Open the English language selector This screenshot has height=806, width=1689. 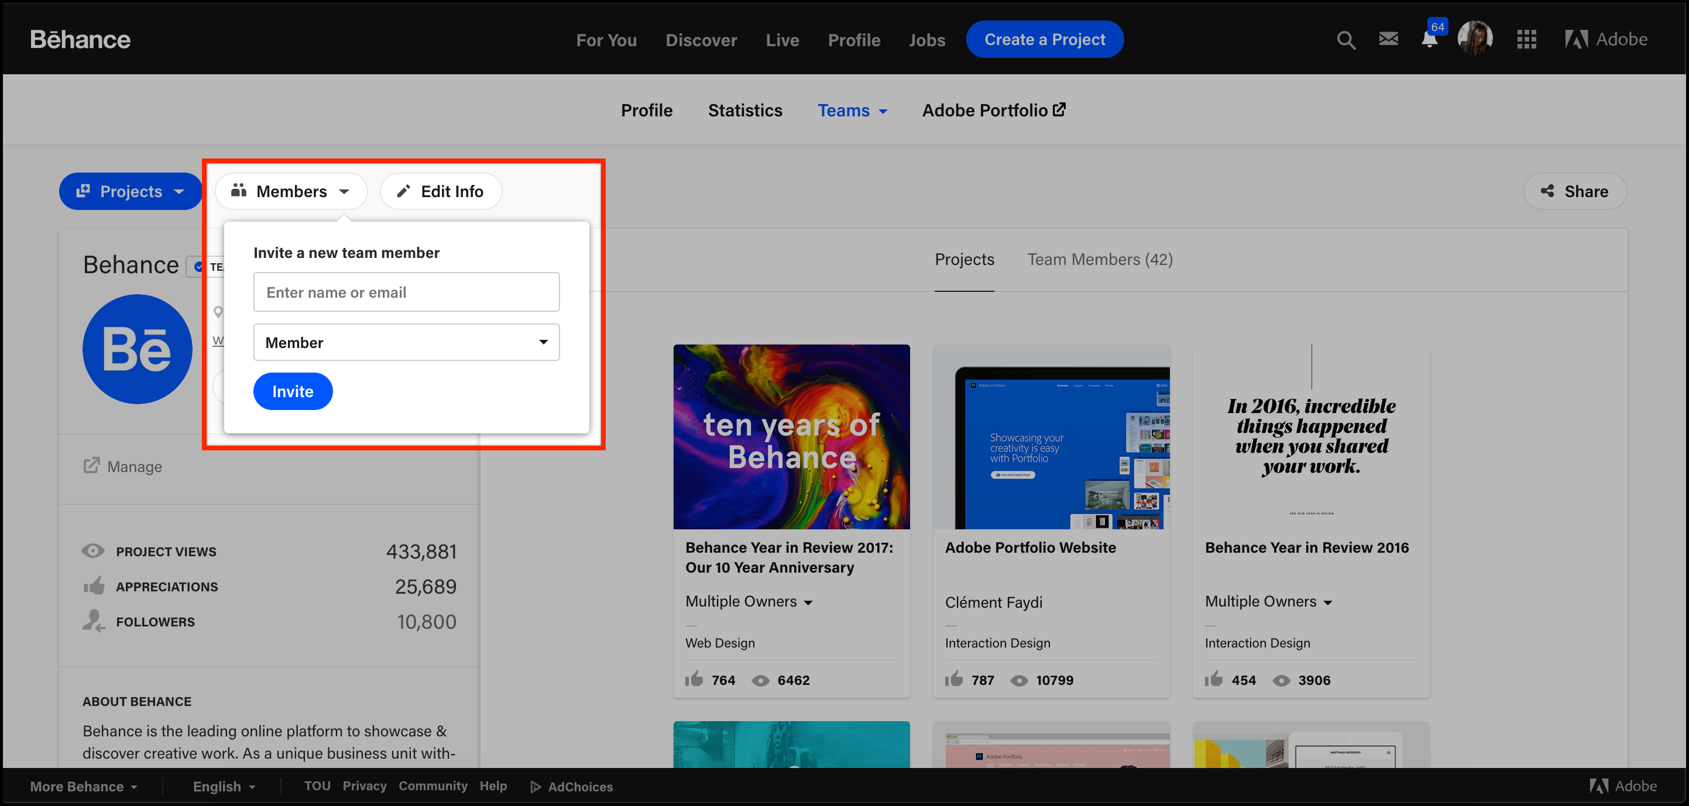tap(224, 786)
